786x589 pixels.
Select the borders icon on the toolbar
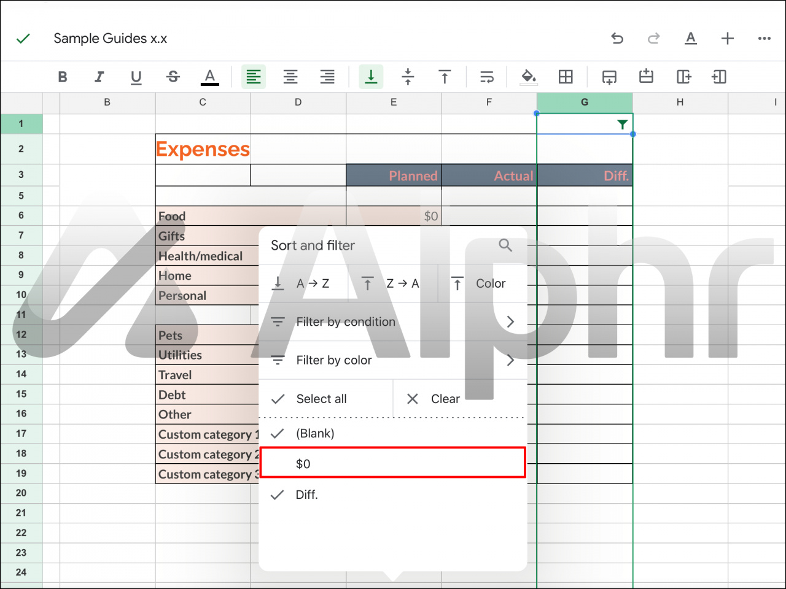click(566, 77)
